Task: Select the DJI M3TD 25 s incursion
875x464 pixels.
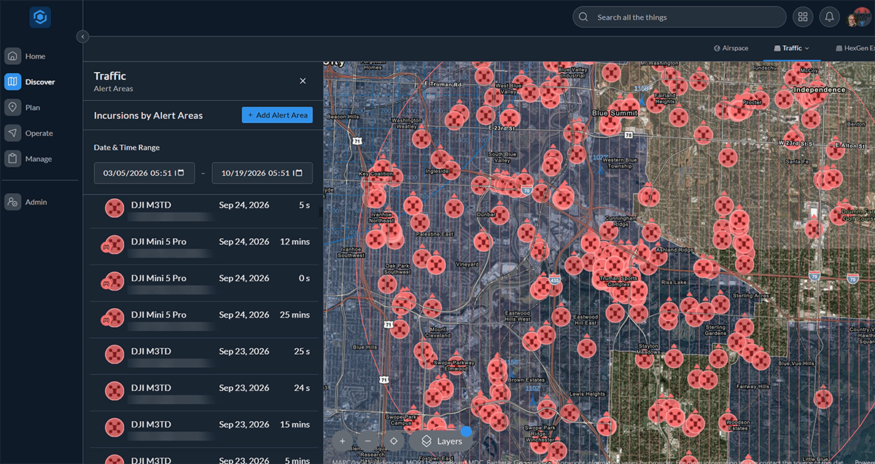Action: point(204,356)
